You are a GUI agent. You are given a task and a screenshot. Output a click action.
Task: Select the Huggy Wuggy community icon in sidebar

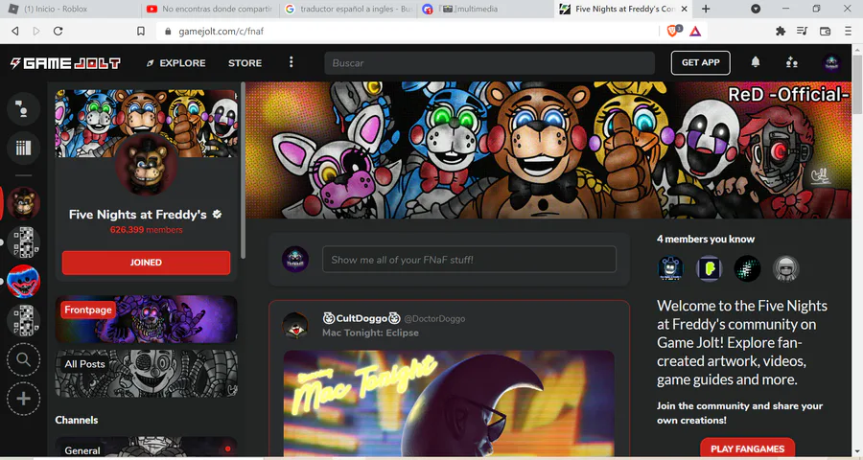tap(23, 281)
